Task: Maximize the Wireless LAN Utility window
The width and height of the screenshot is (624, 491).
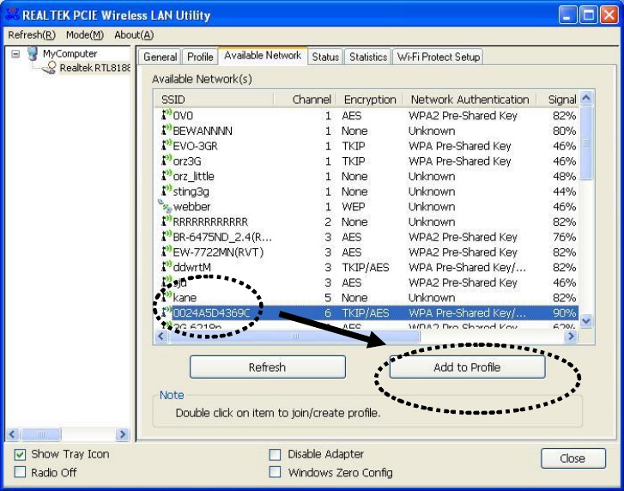Action: pos(588,15)
